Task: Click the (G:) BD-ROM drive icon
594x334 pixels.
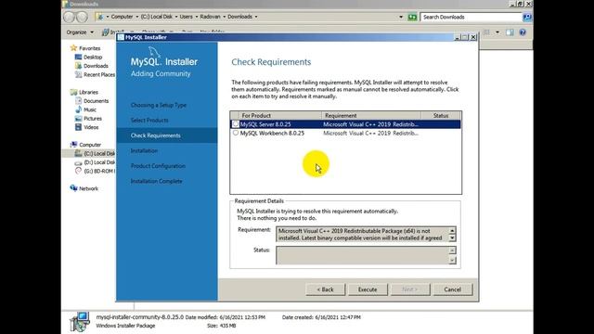Action: pyautogui.click(x=78, y=171)
